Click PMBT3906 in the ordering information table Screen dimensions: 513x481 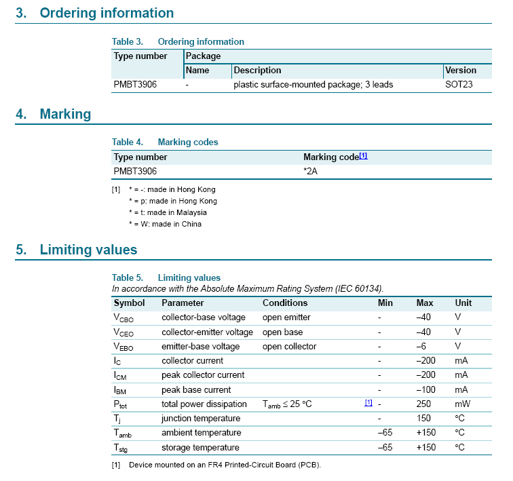pos(135,85)
